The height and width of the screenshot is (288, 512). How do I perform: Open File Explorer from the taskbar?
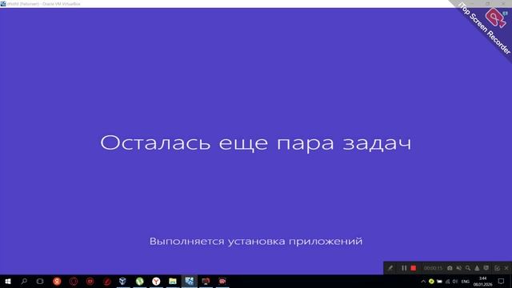[173, 281]
